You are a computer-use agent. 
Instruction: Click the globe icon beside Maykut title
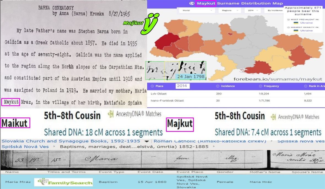[x=192, y=3]
